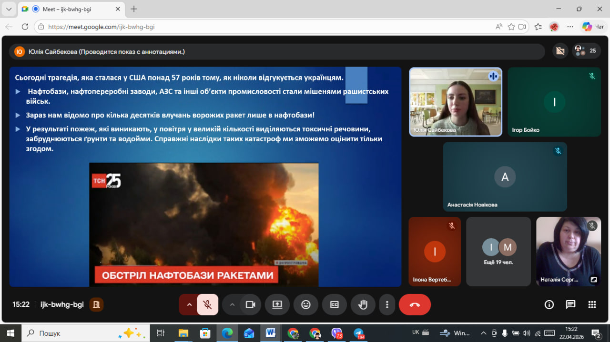The width and height of the screenshot is (610, 342).
Task: Open the emoji reactions icon
Action: [305, 305]
